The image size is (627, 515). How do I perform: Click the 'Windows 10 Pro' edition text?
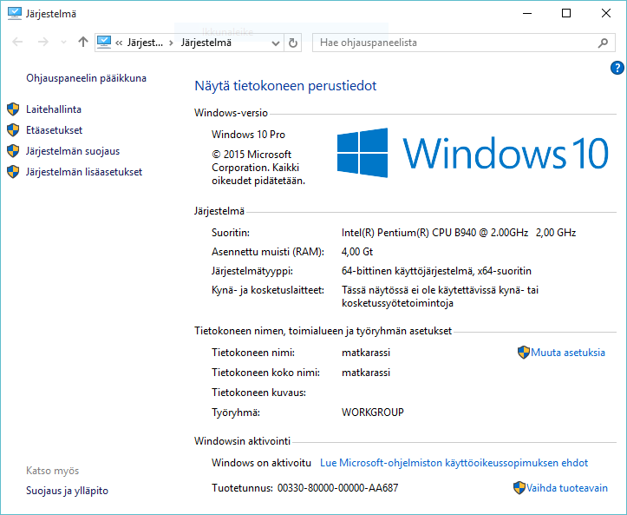click(248, 135)
